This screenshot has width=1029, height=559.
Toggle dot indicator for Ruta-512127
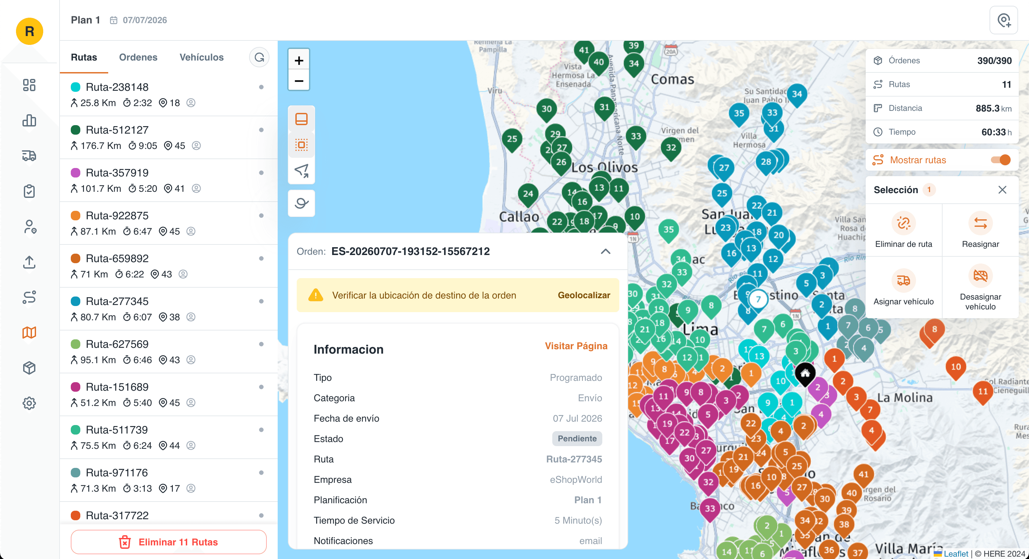[261, 130]
